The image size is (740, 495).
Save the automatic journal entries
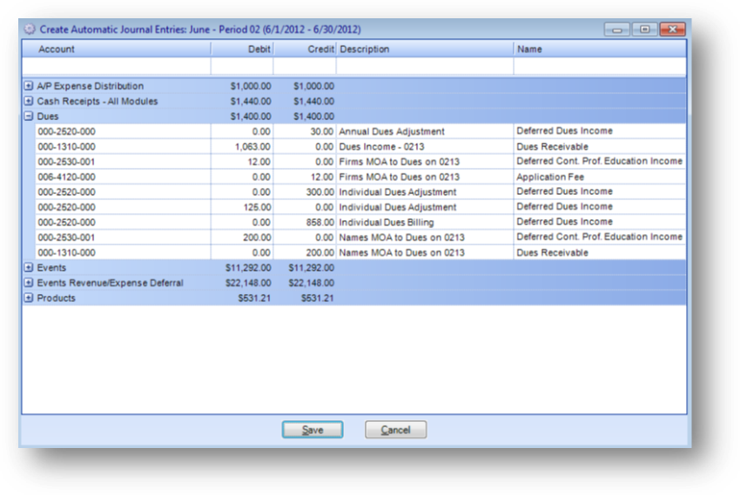pyautogui.click(x=313, y=430)
